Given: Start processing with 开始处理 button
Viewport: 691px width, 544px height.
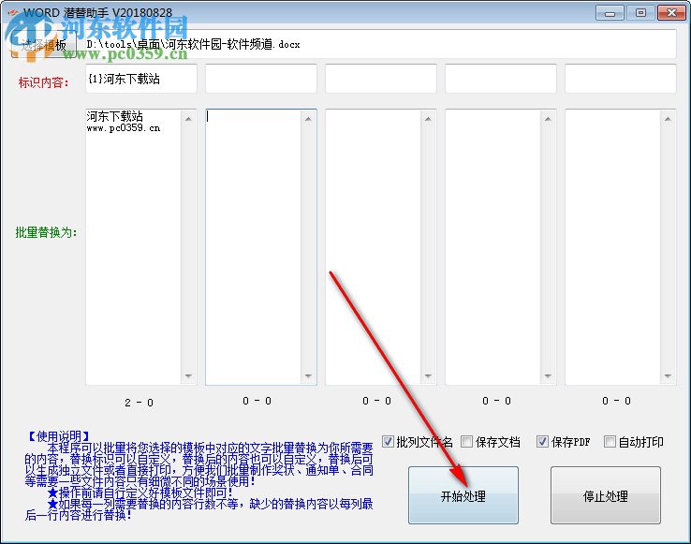Looking at the screenshot, I should click(463, 495).
